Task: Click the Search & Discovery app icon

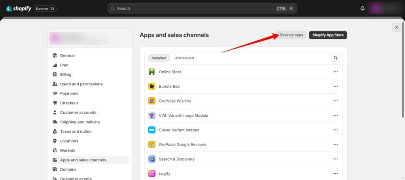Action: pyautogui.click(x=152, y=159)
